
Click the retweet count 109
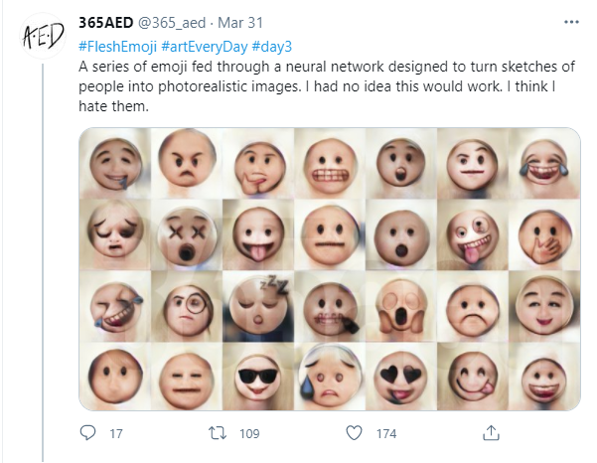[249, 434]
